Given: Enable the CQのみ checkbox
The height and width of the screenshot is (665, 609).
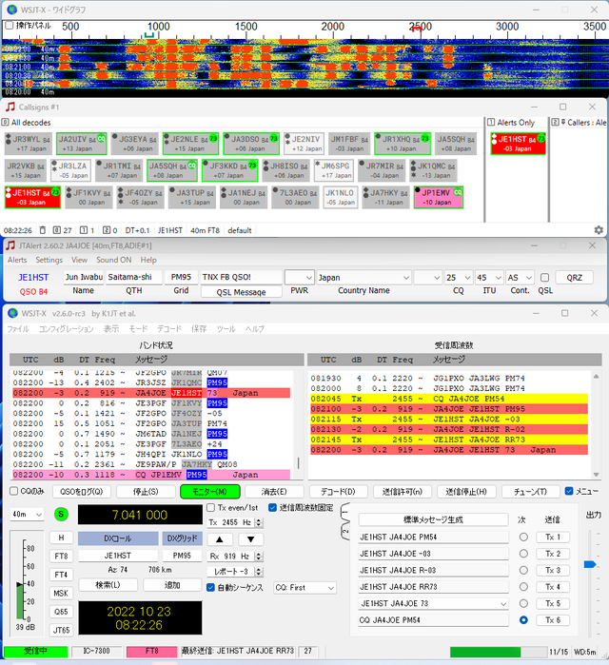Looking at the screenshot, I should pos(13,491).
